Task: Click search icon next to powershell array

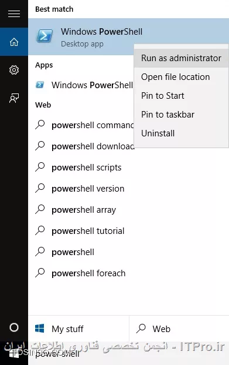Action: (40, 209)
